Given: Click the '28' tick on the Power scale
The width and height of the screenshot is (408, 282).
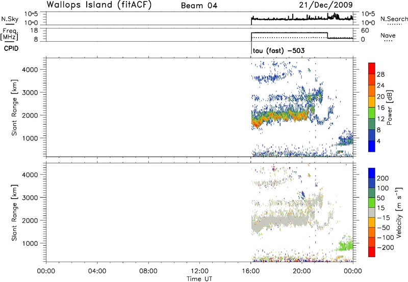Looking at the screenshot, I should tap(380, 74).
